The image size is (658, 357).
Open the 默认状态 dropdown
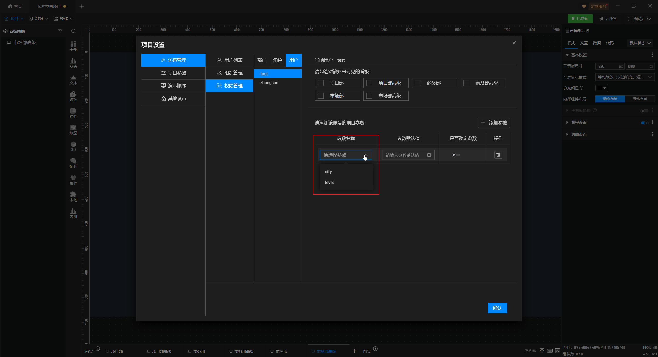(640, 43)
